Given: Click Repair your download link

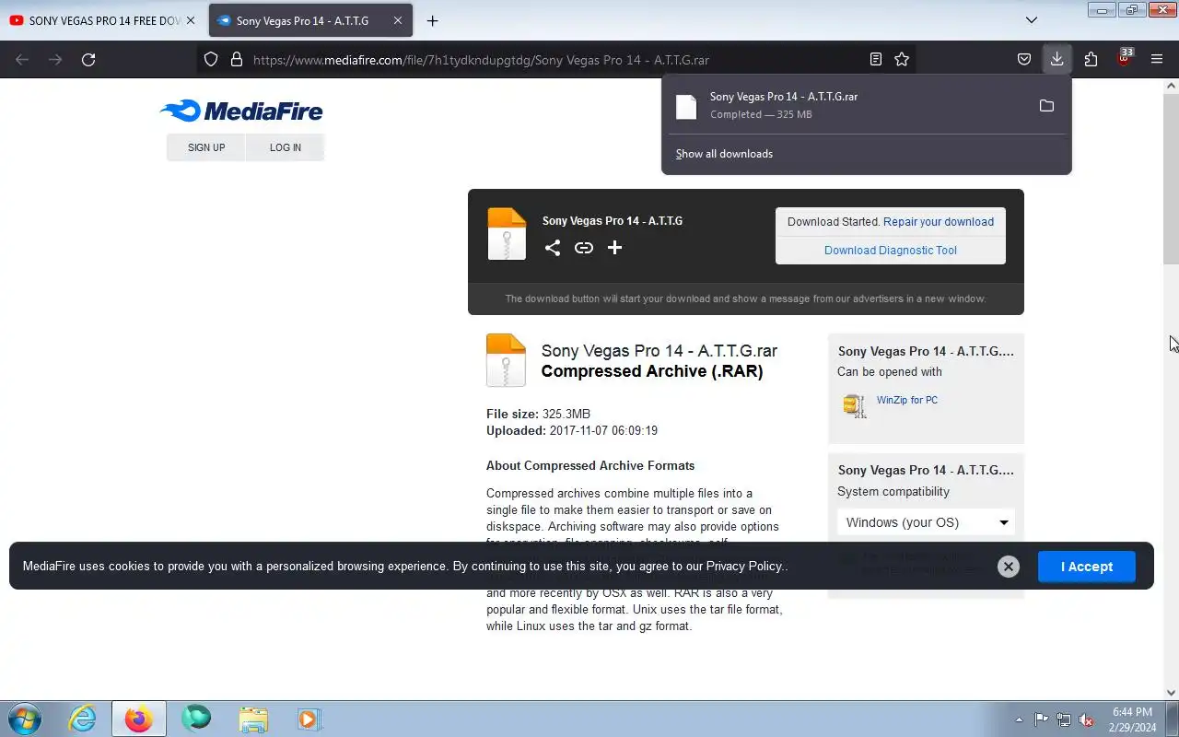Looking at the screenshot, I should (x=939, y=222).
